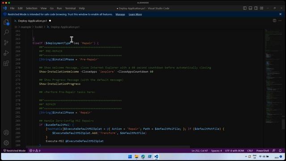Click the unsaved dot on the Deploy-Application.ps1 tab
Image resolution: width=286 pixels, height=161 pixels.
pyautogui.click(x=50, y=21)
